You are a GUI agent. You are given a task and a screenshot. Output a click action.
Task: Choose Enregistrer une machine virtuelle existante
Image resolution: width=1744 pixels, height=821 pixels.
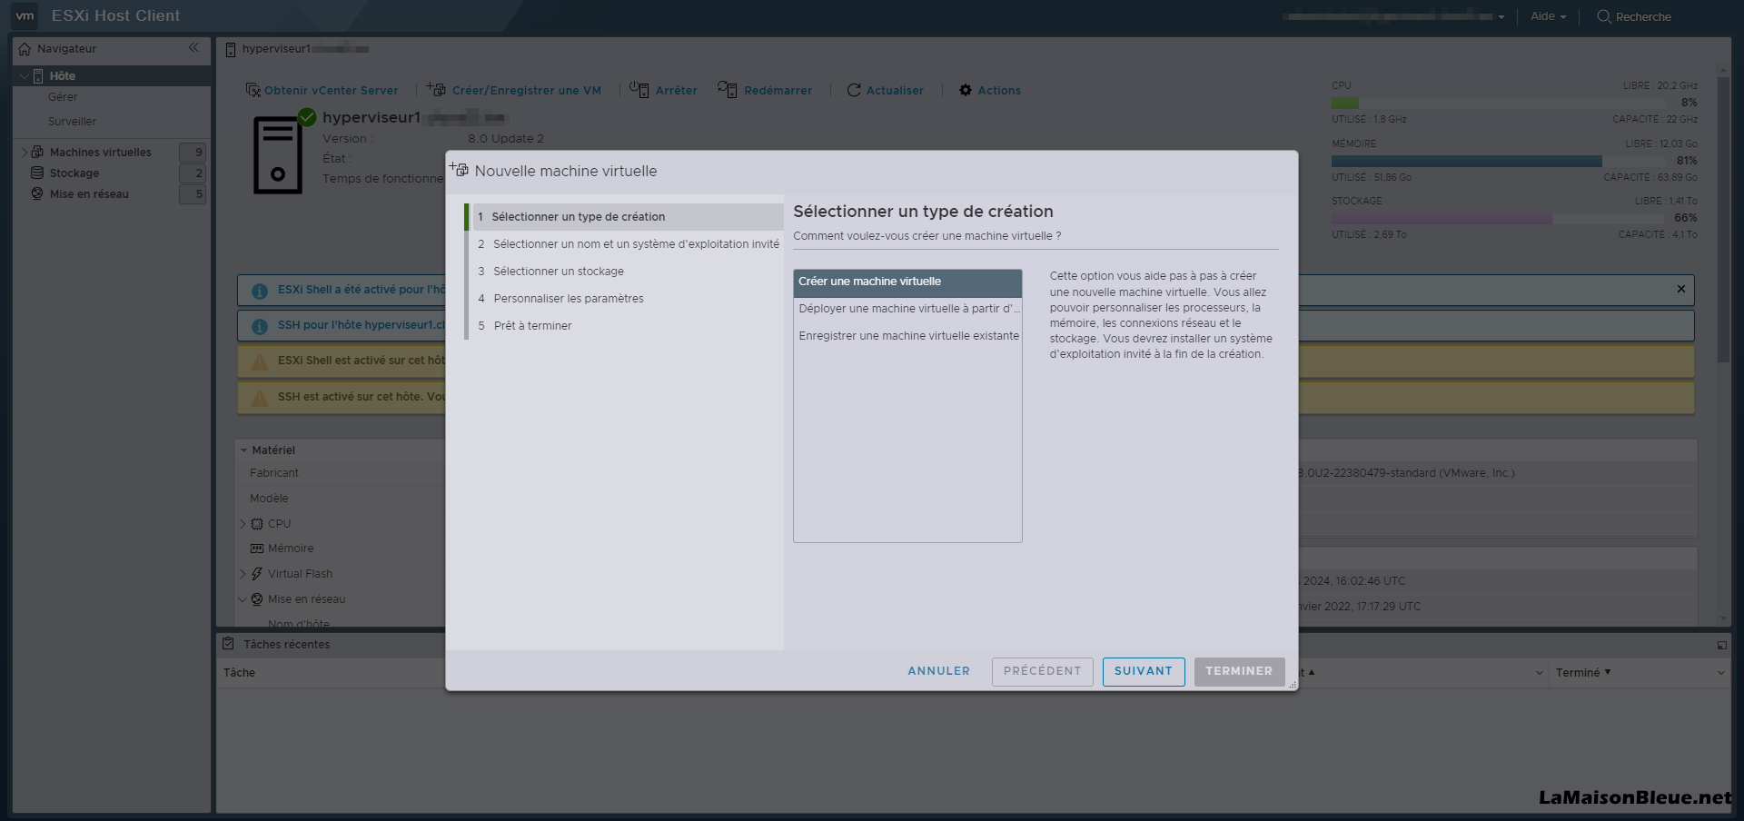pyautogui.click(x=907, y=336)
